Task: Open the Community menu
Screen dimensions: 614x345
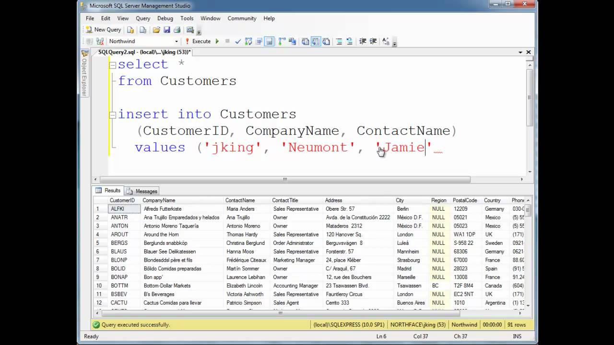Action: 242,18
